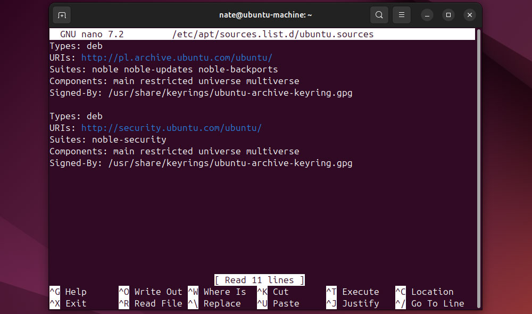This screenshot has width=532, height=314.
Task: Click the terminal search magnifier icon
Action: pos(379,15)
